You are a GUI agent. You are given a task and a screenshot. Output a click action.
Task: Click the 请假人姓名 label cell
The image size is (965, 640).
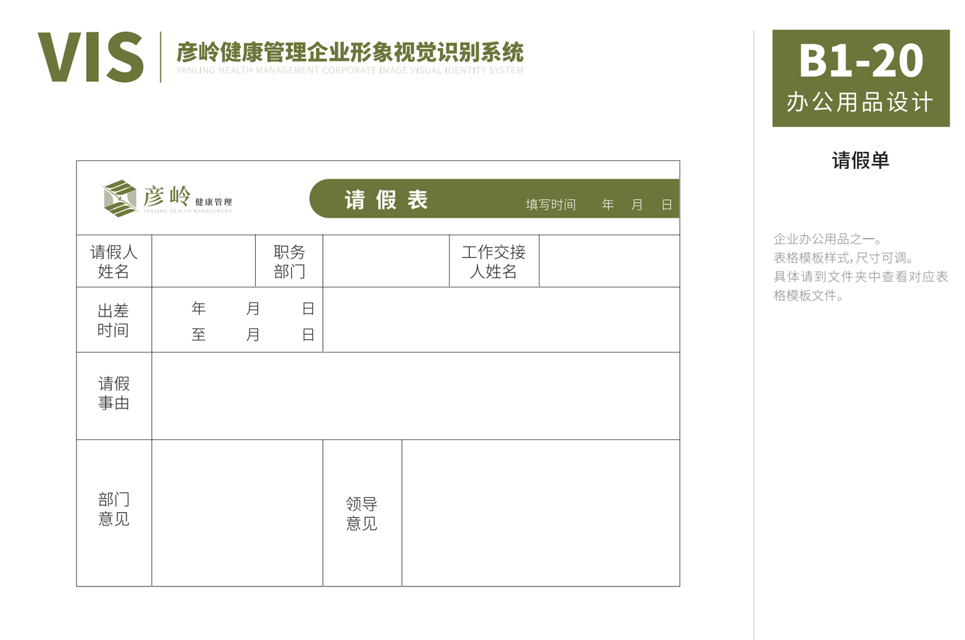tap(114, 261)
